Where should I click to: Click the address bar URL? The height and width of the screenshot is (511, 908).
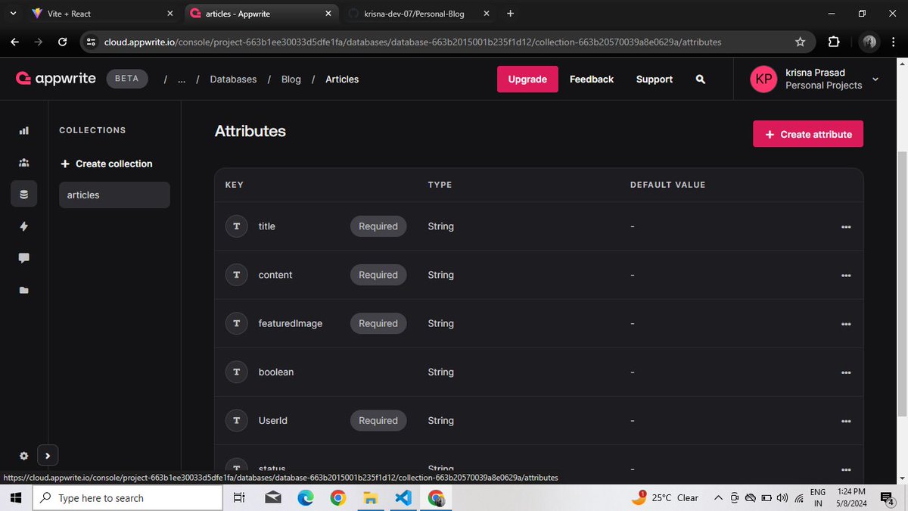pos(412,42)
